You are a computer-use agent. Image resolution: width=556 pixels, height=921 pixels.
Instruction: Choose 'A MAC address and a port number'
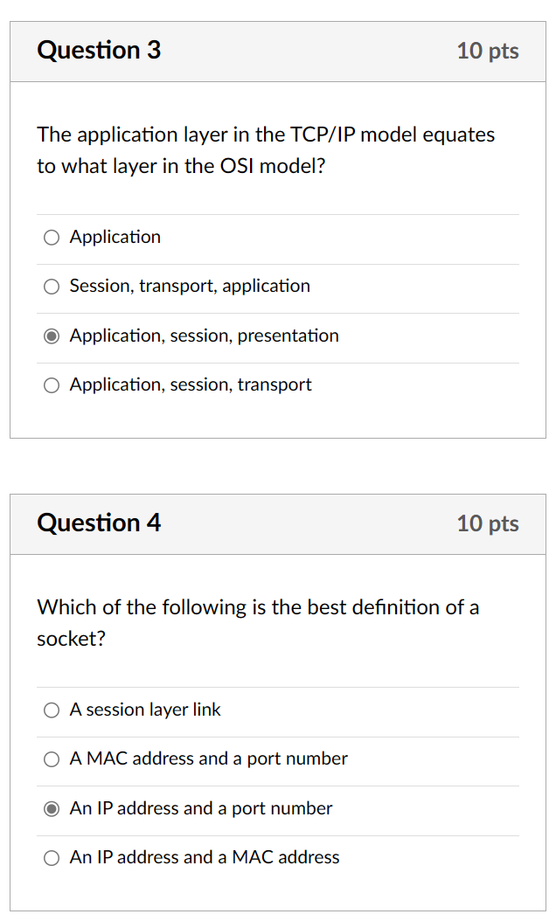pos(52,759)
